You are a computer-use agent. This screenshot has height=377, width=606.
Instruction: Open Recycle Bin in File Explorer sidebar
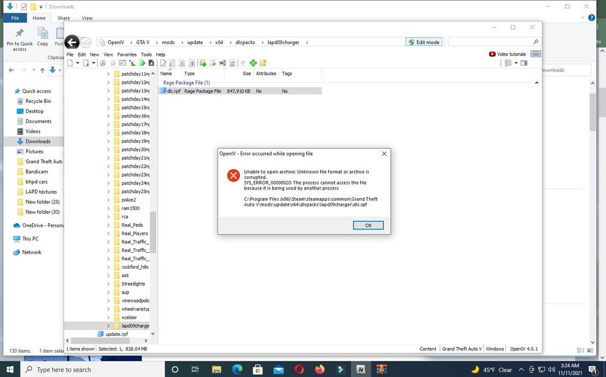click(38, 101)
